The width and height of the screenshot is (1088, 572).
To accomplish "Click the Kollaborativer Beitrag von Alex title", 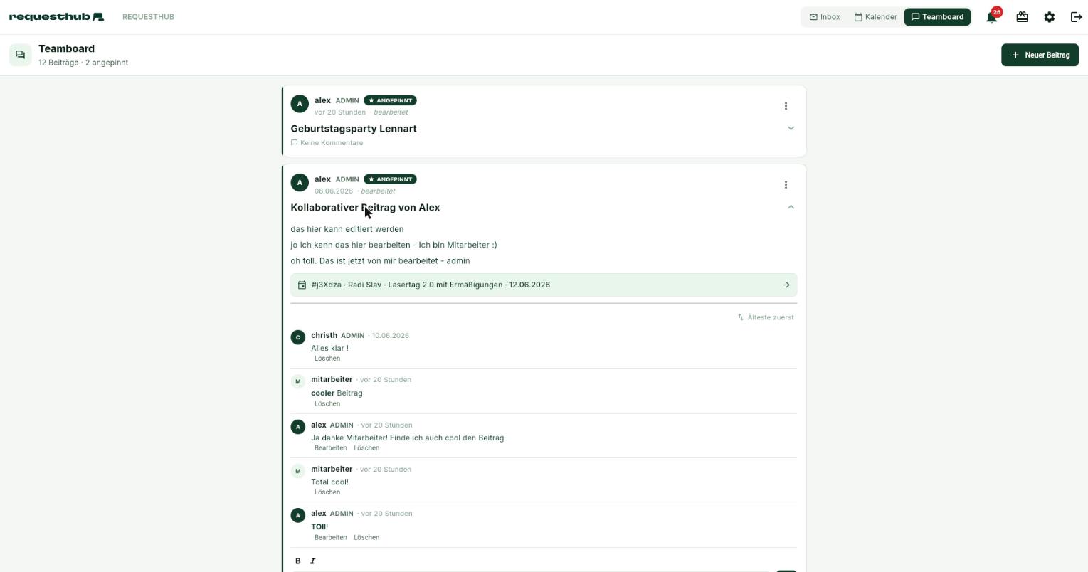I will pyautogui.click(x=365, y=208).
